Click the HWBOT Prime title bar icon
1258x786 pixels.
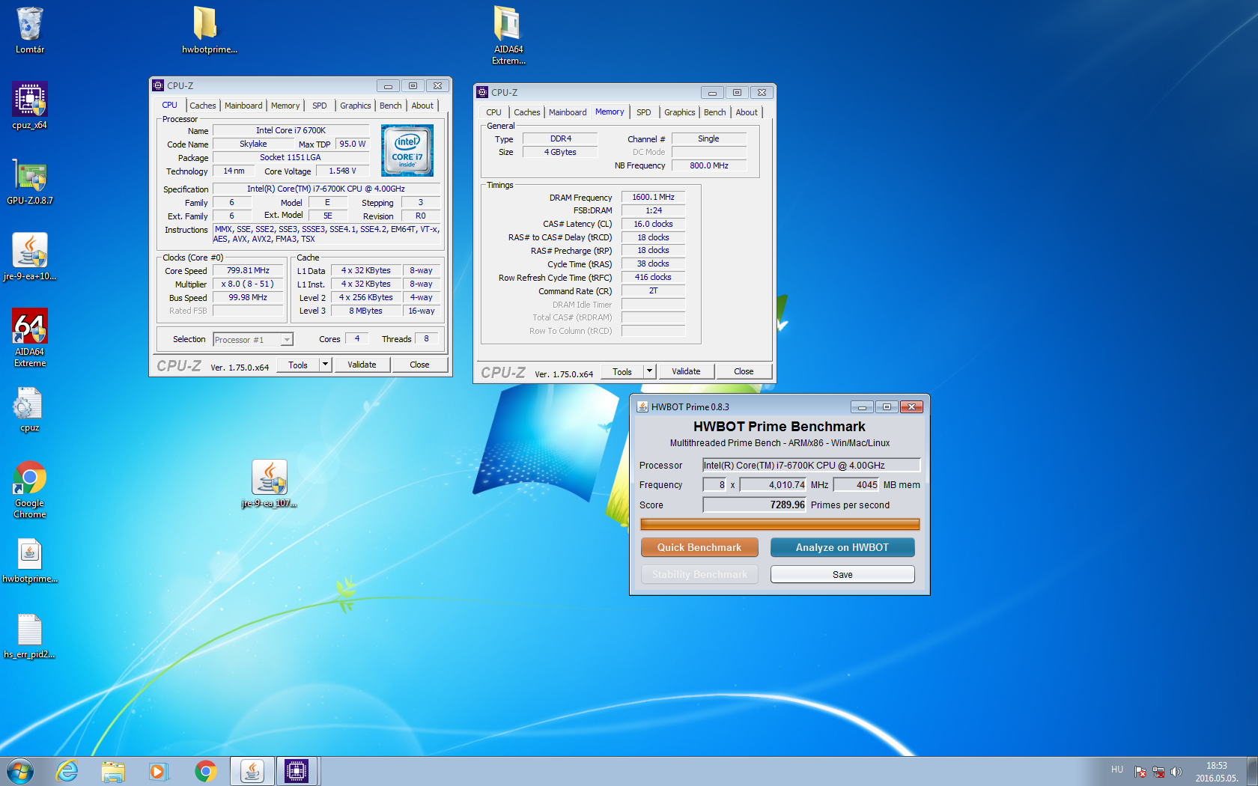click(x=642, y=406)
